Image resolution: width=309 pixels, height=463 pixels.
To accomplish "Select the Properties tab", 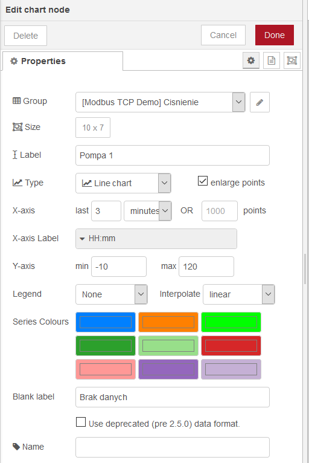I will (x=63, y=61).
